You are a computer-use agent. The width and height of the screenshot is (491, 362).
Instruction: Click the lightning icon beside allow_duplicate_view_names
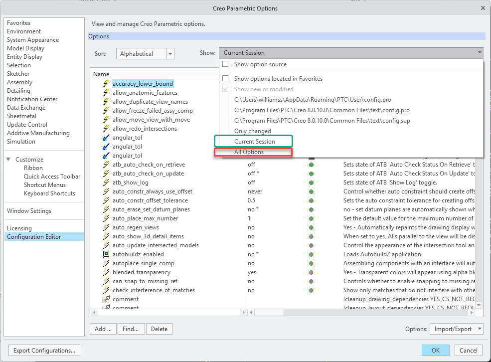tap(106, 102)
